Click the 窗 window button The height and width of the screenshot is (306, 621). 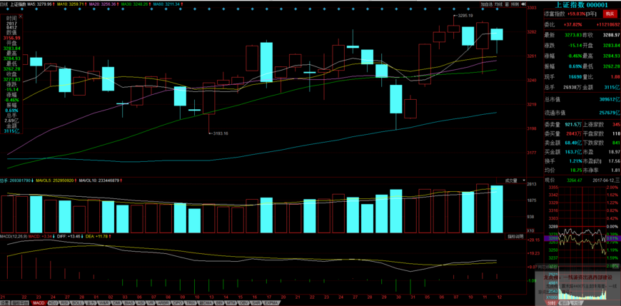pos(507,4)
